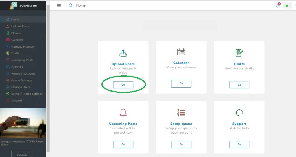Screen dimensions: 296x157
Task: Click the Billing / Profile settings gear icon
Action: [8, 94]
